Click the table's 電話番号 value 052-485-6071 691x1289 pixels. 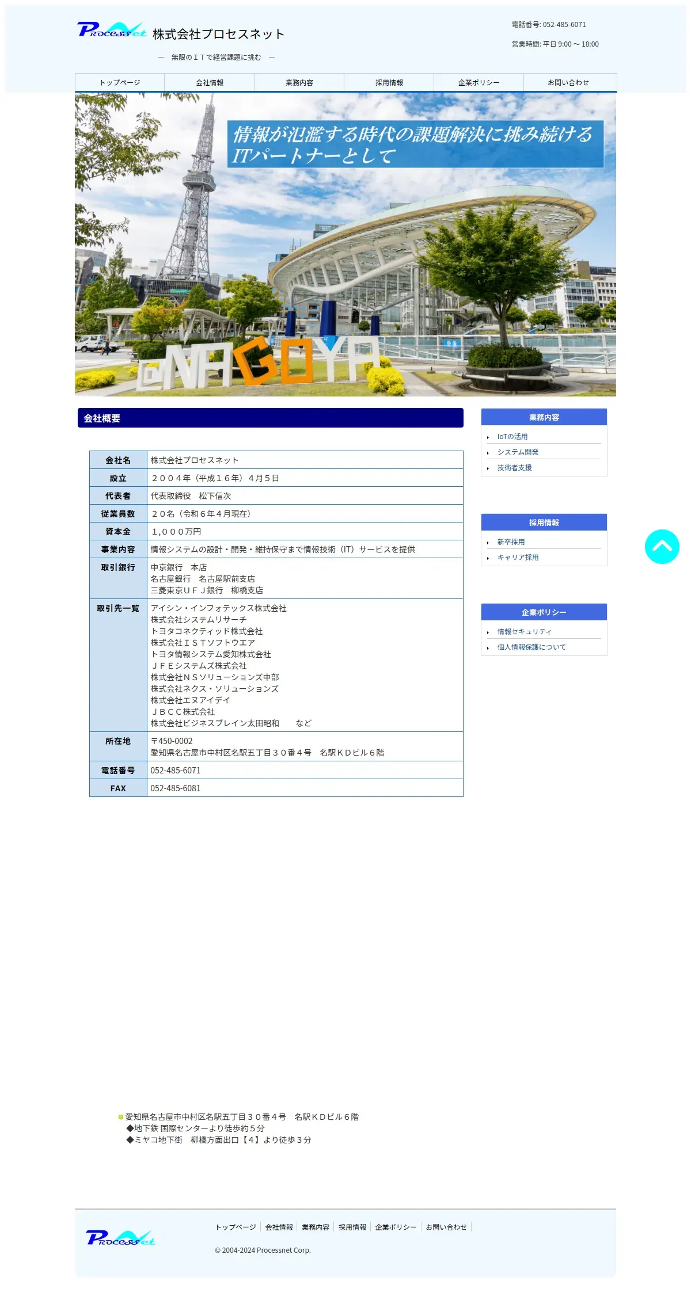pyautogui.click(x=176, y=771)
